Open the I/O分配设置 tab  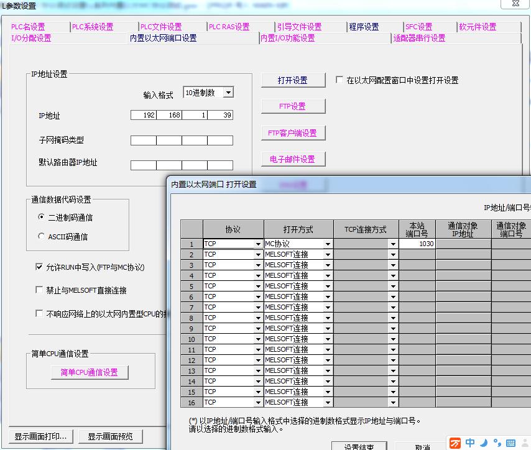(x=32, y=38)
